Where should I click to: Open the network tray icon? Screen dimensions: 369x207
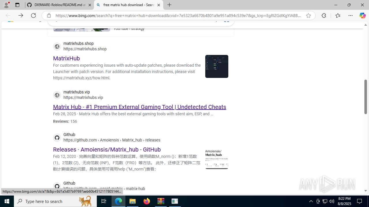point(325,201)
